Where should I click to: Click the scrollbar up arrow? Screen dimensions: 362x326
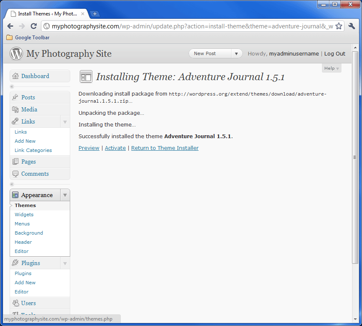tap(355, 48)
